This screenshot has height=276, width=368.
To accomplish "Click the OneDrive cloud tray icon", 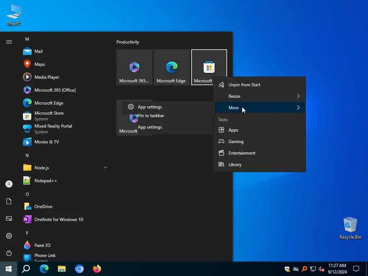I will tap(296, 269).
